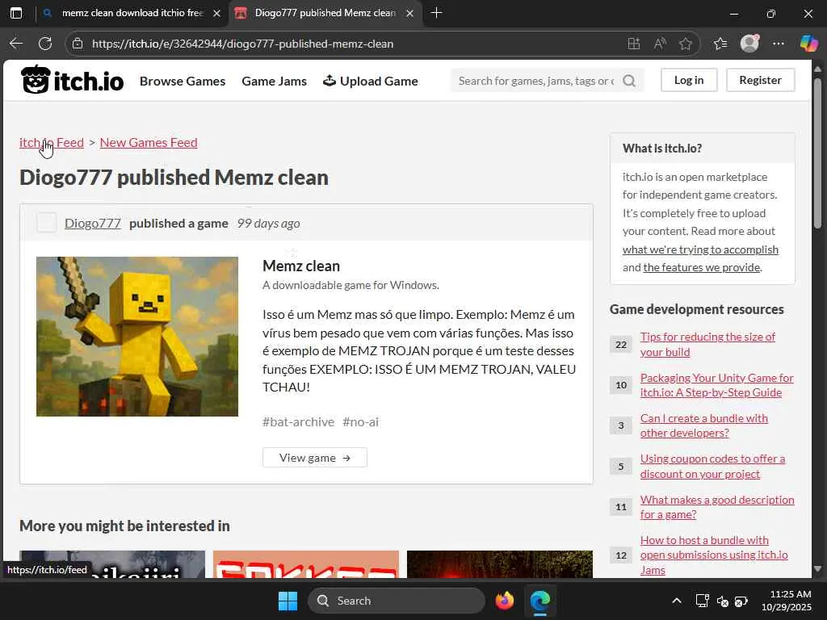Open the split screen / apps icon
Image resolution: width=827 pixels, height=620 pixels.
[x=633, y=44]
